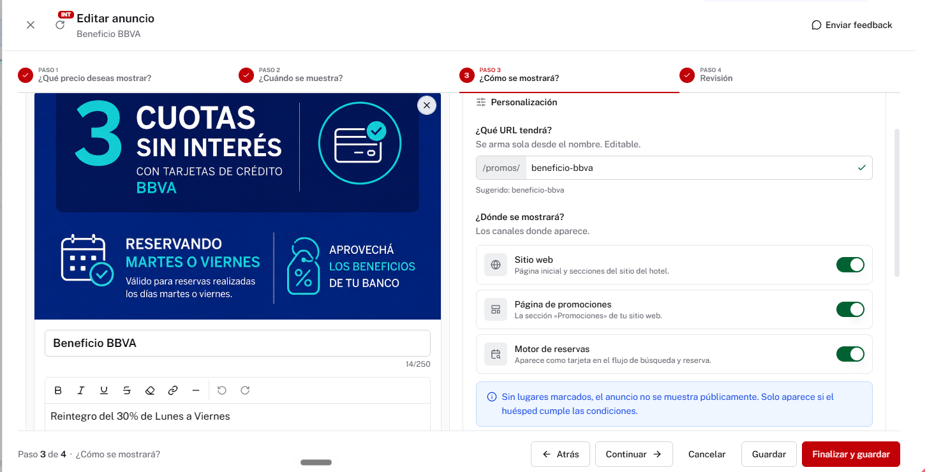Toggle strikethrough formatting in the editor

(x=127, y=390)
